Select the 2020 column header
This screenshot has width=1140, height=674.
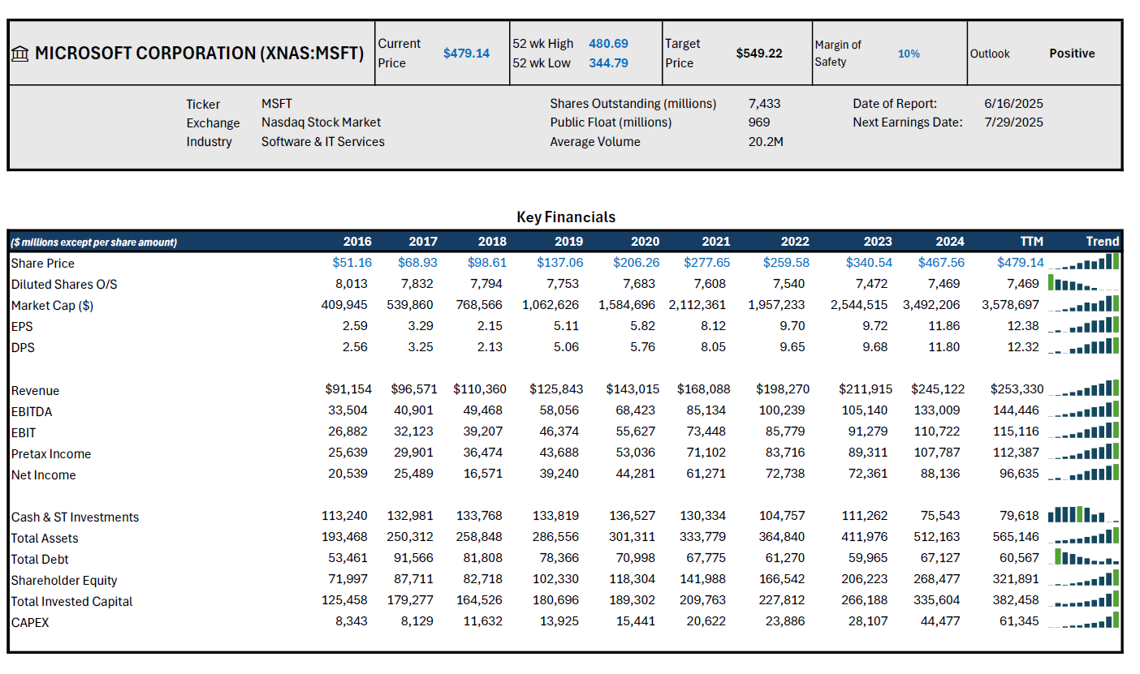click(645, 242)
